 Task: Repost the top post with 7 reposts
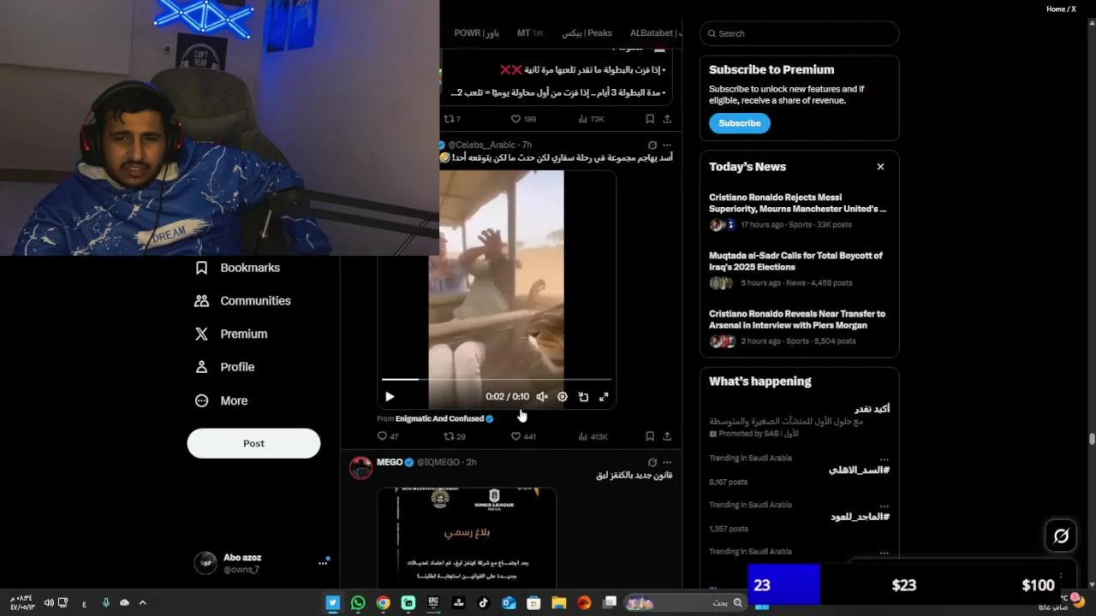coord(452,119)
